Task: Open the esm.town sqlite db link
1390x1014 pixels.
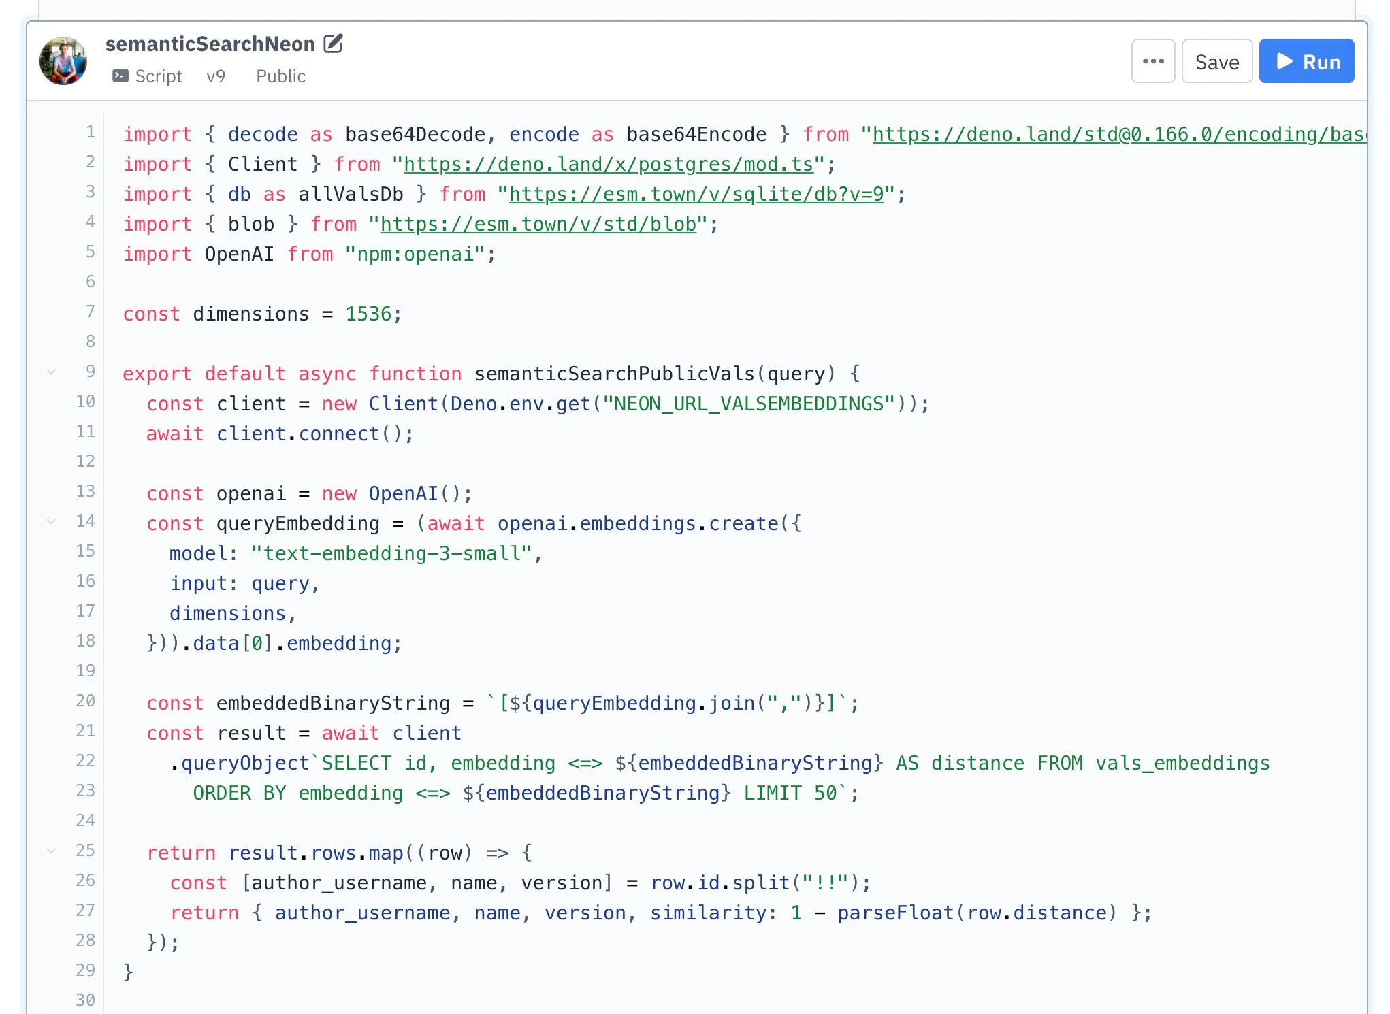Action: pyautogui.click(x=696, y=194)
